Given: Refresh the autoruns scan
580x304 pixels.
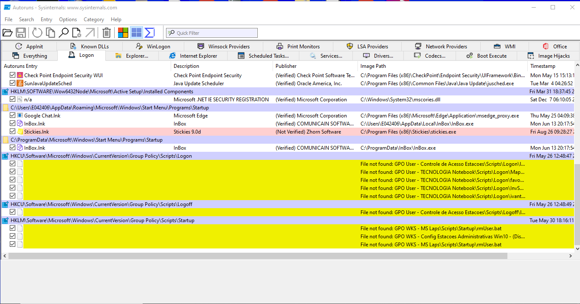Looking at the screenshot, I should tap(37, 33).
